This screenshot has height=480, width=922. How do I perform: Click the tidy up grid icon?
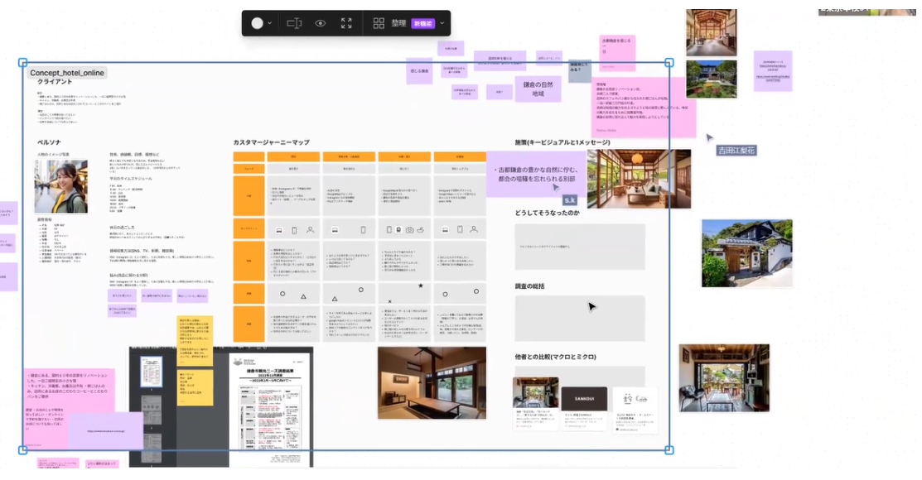[x=379, y=23]
